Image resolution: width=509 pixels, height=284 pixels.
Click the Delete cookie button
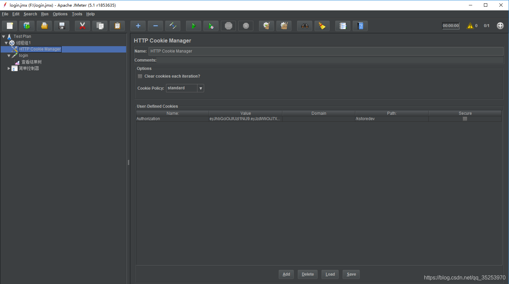[308, 274]
